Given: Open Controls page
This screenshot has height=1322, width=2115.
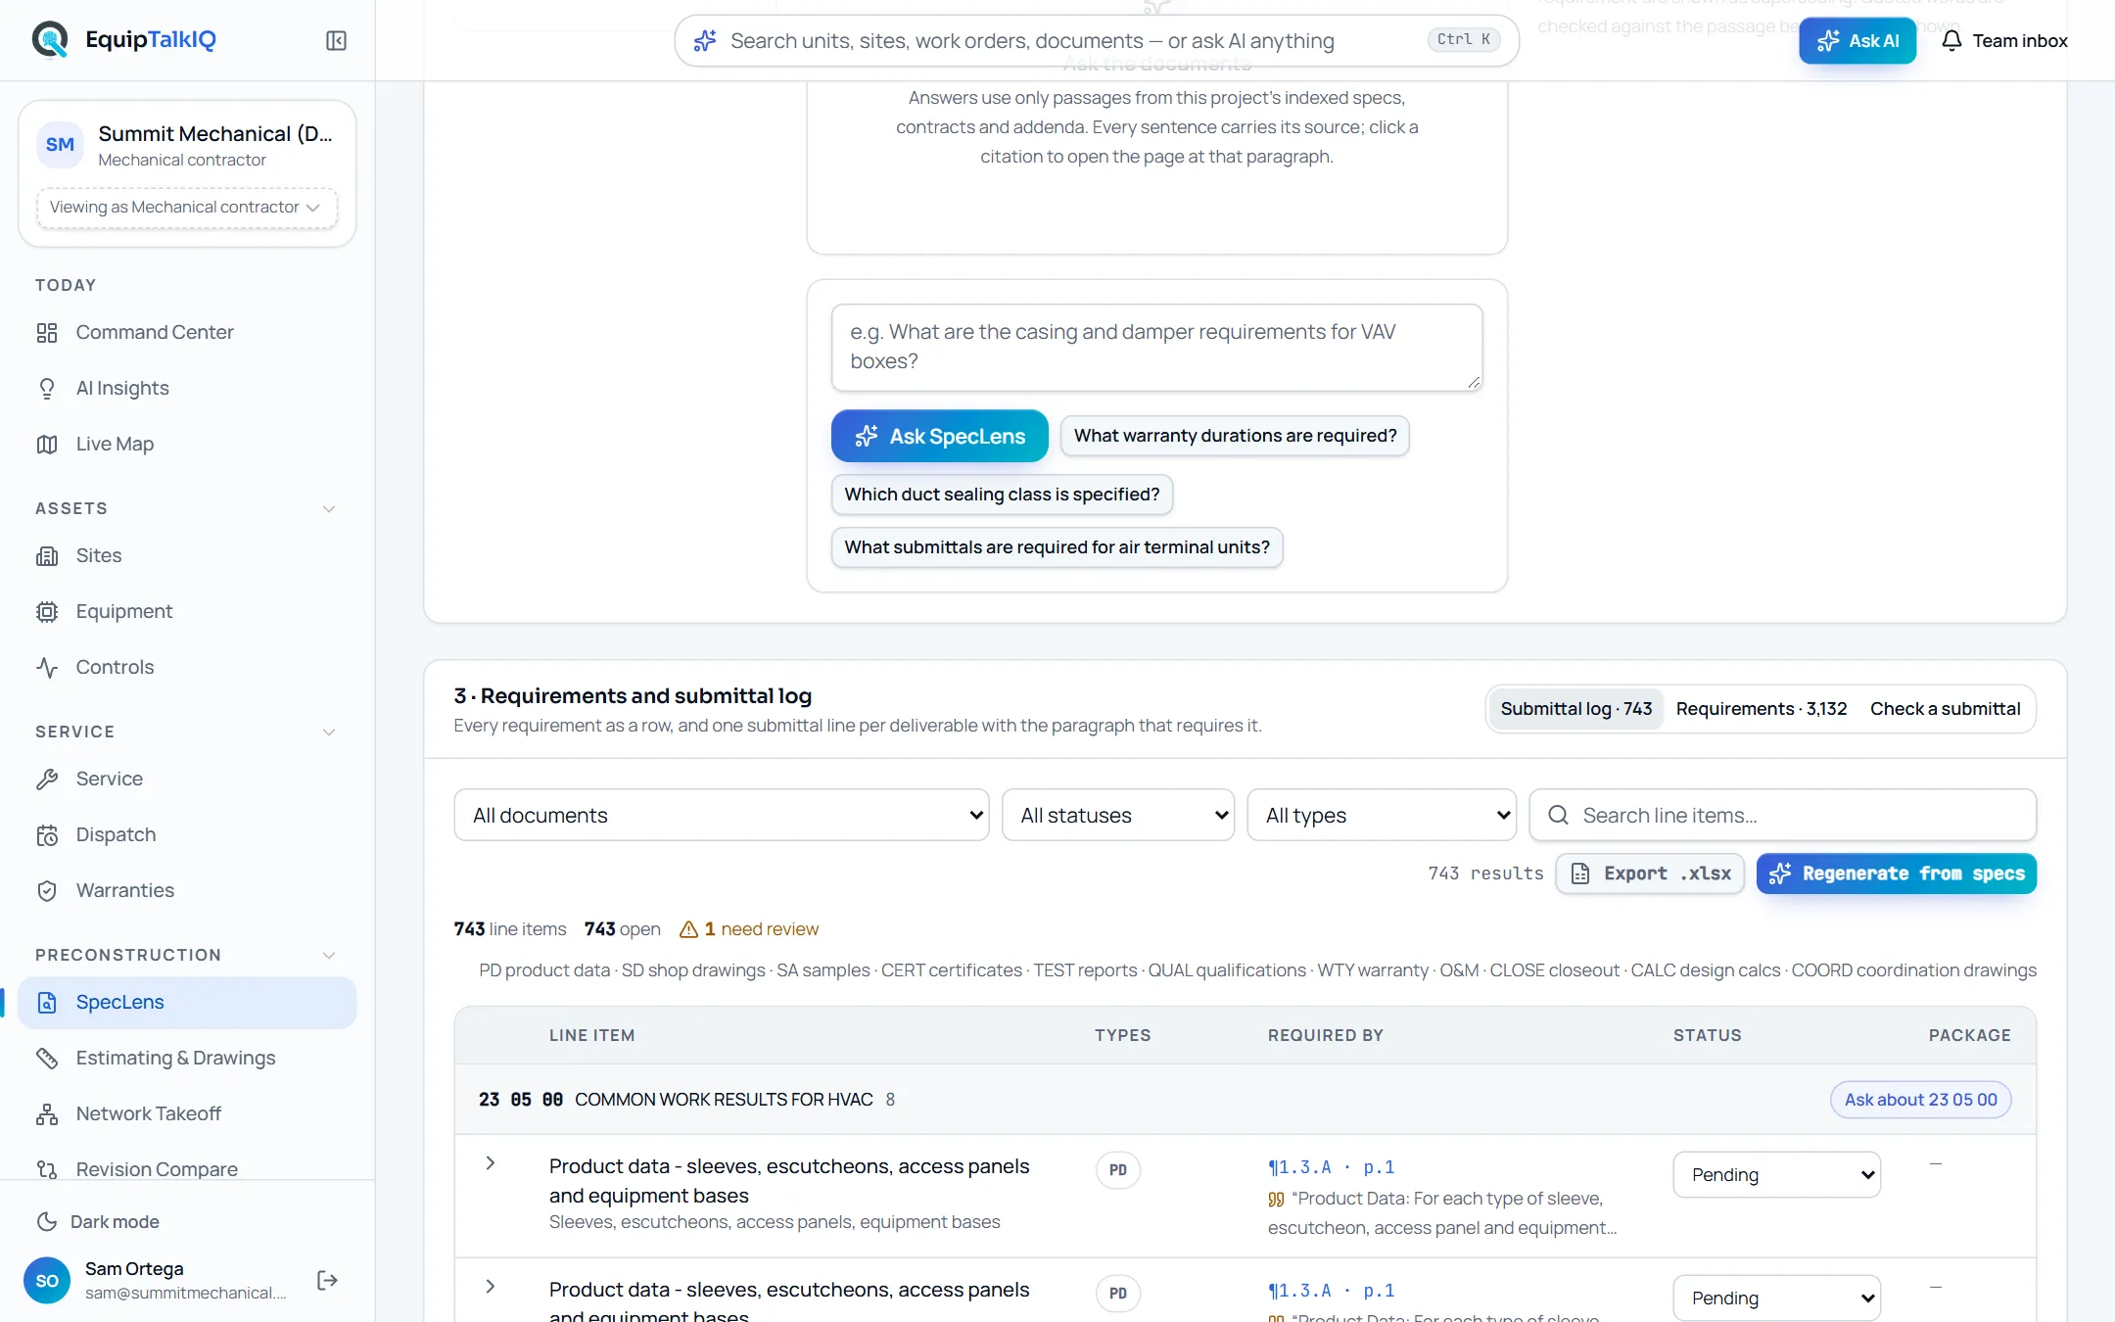Looking at the screenshot, I should click(187, 667).
